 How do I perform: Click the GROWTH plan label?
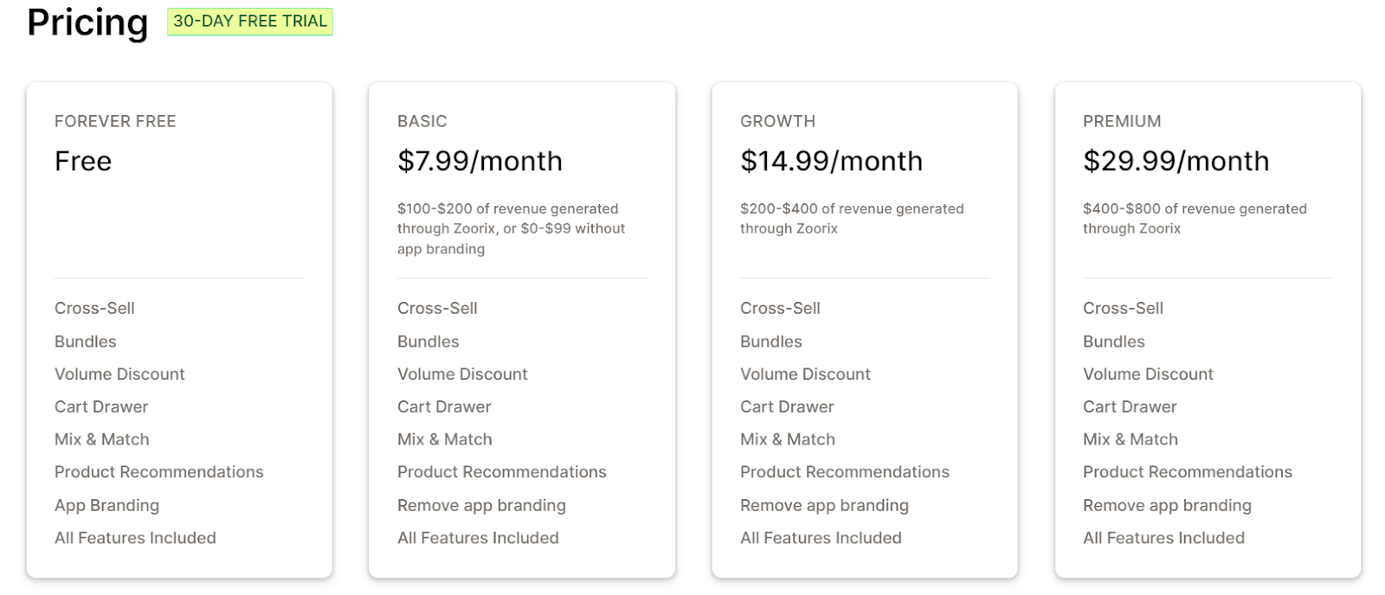[x=777, y=121]
